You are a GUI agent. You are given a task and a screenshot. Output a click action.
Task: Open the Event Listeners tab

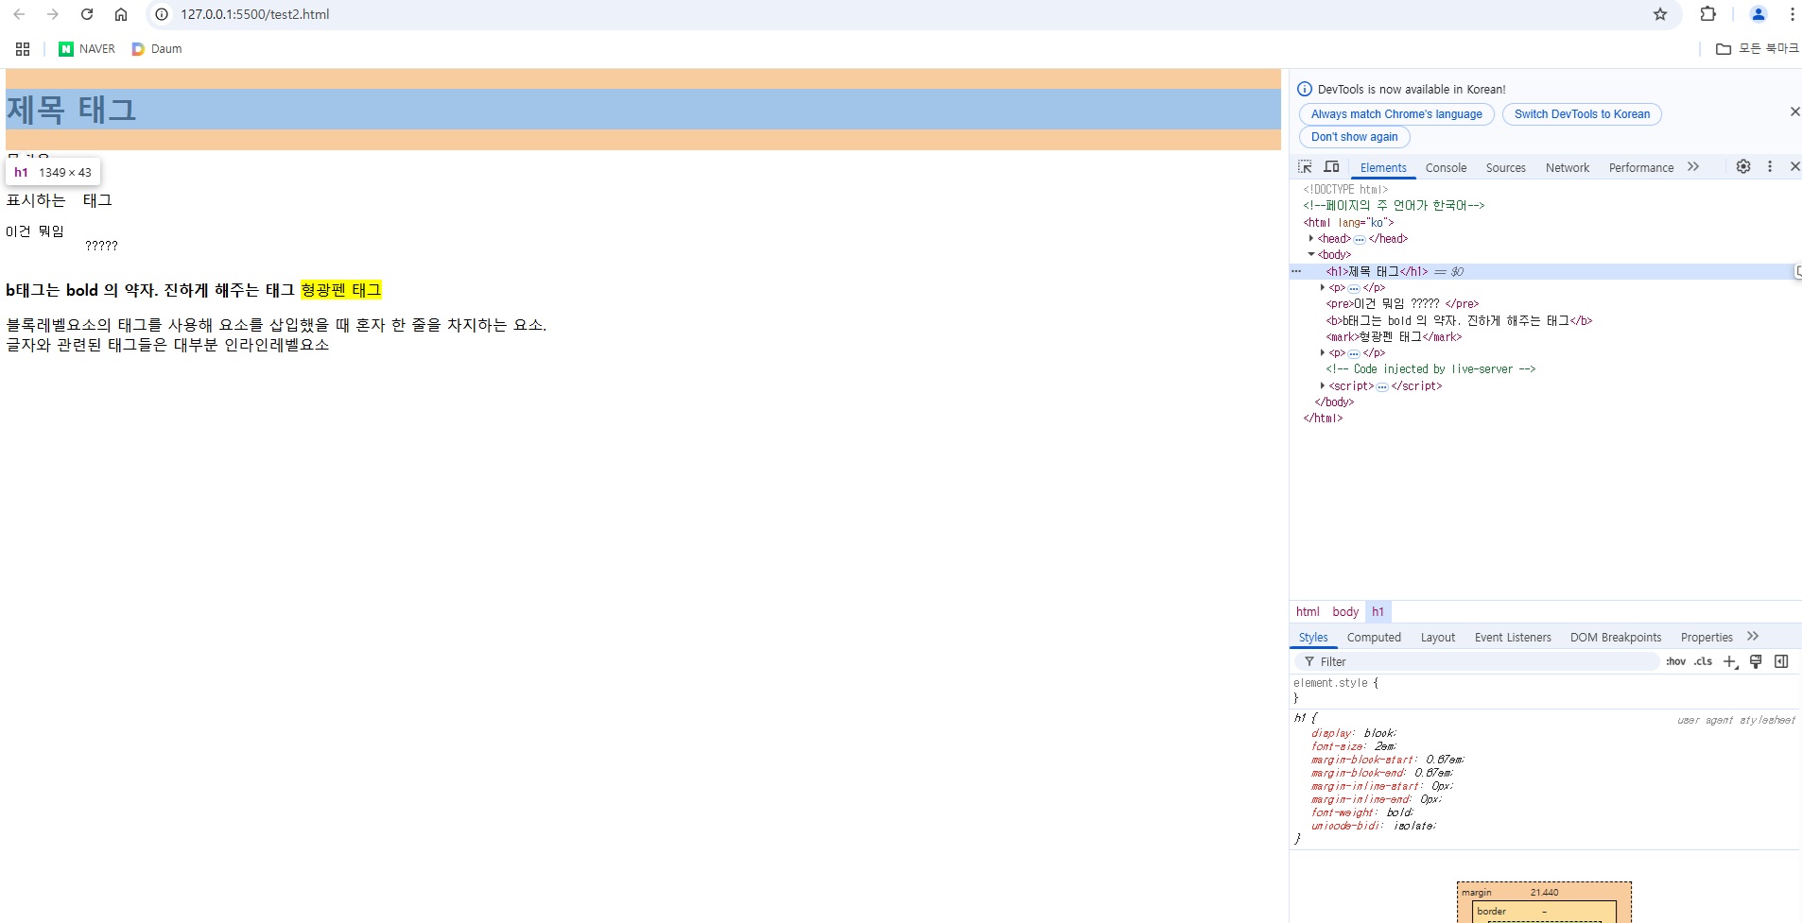(1513, 638)
